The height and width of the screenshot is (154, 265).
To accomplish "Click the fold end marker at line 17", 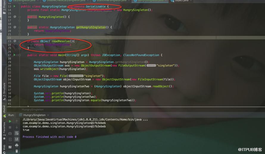I will (20, 20).
